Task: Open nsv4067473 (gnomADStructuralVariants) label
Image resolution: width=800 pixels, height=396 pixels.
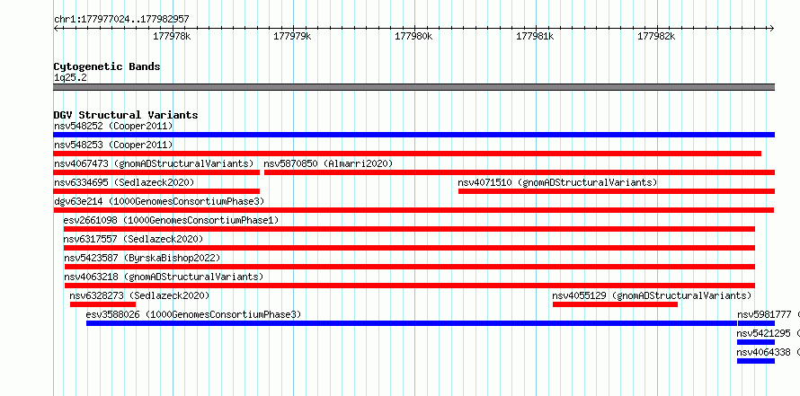Action: click(154, 163)
